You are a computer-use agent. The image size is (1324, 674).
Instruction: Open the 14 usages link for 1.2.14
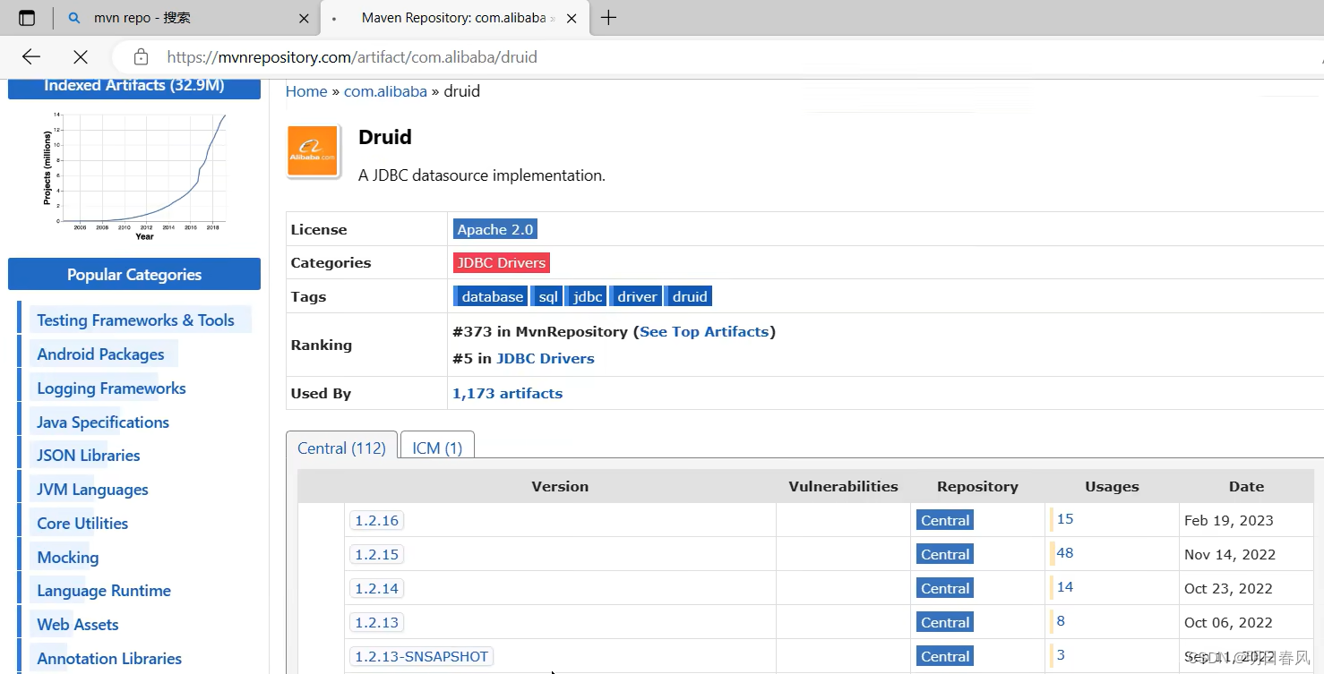coord(1064,587)
